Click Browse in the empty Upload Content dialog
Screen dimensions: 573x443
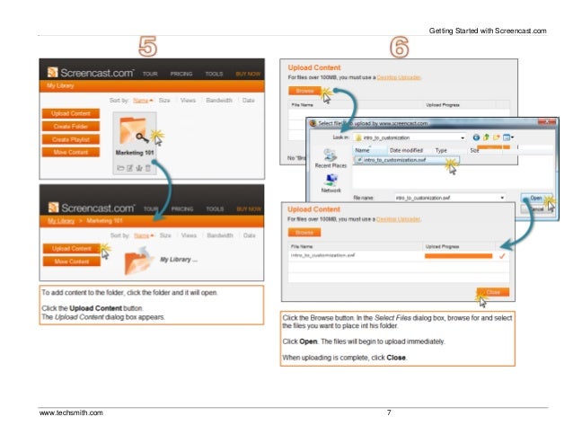pos(304,91)
